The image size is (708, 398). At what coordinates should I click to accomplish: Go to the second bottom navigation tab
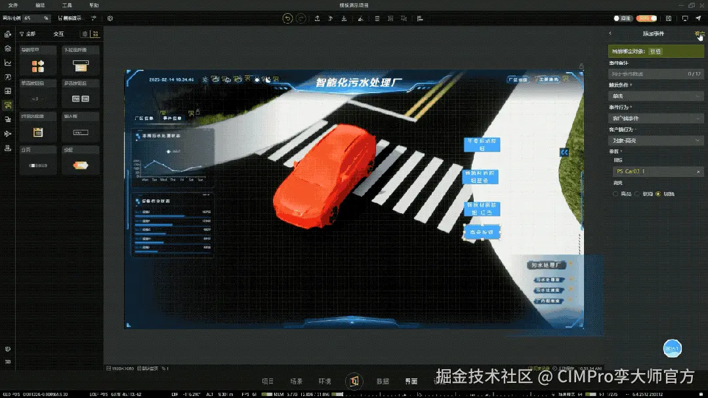click(296, 382)
